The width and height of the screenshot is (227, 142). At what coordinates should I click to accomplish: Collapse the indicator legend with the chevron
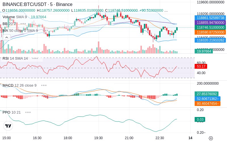(x=7, y=37)
